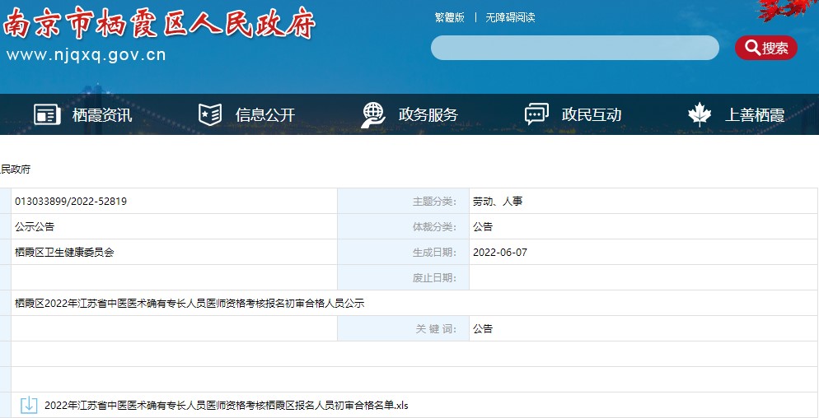Viewport: 819px width, 418px height.
Task: Focus the site search input box
Action: tap(574, 48)
